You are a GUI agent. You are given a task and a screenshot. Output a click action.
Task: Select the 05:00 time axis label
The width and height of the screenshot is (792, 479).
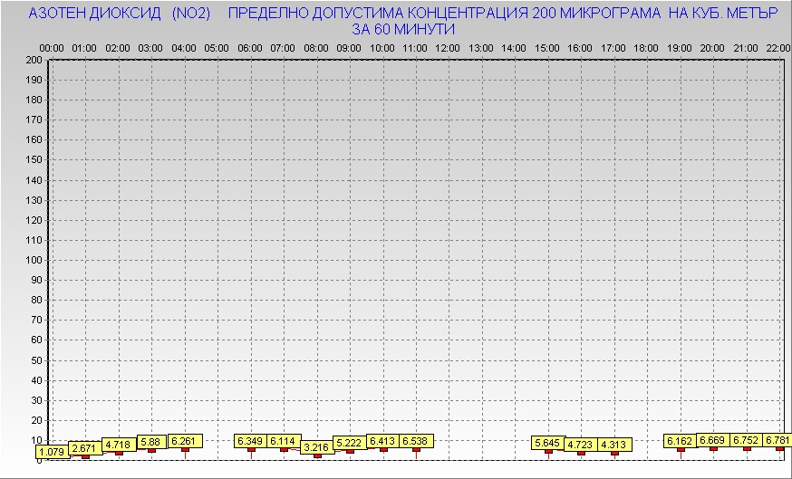(x=217, y=47)
